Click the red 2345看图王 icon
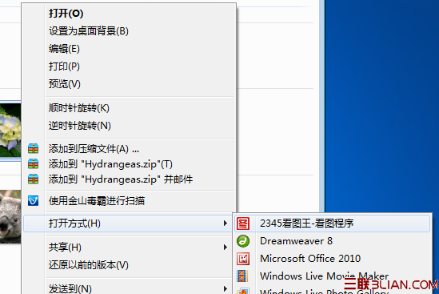The height and width of the screenshot is (294, 439). [x=243, y=224]
